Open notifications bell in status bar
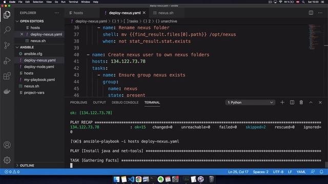 [x=321, y=172]
